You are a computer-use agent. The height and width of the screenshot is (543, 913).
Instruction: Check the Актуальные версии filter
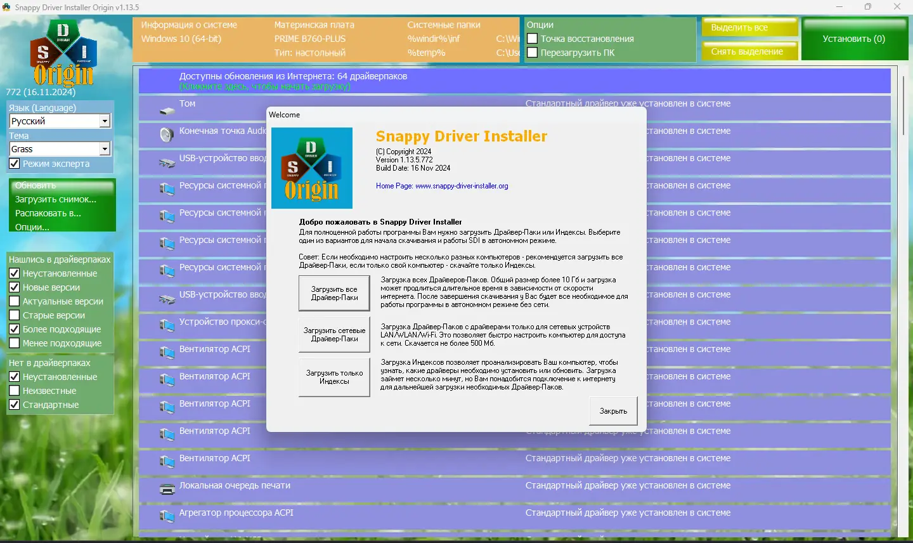15,301
